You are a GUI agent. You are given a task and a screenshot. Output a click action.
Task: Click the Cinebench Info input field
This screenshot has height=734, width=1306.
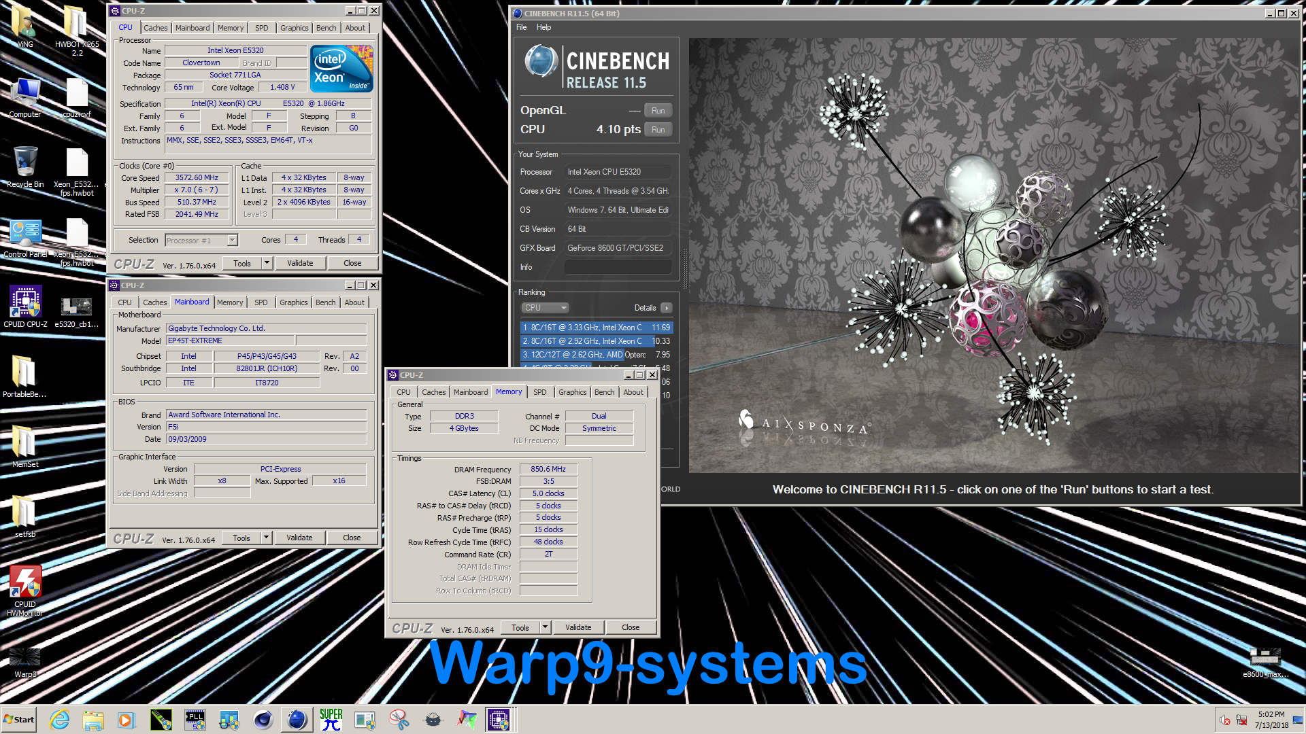click(x=618, y=267)
